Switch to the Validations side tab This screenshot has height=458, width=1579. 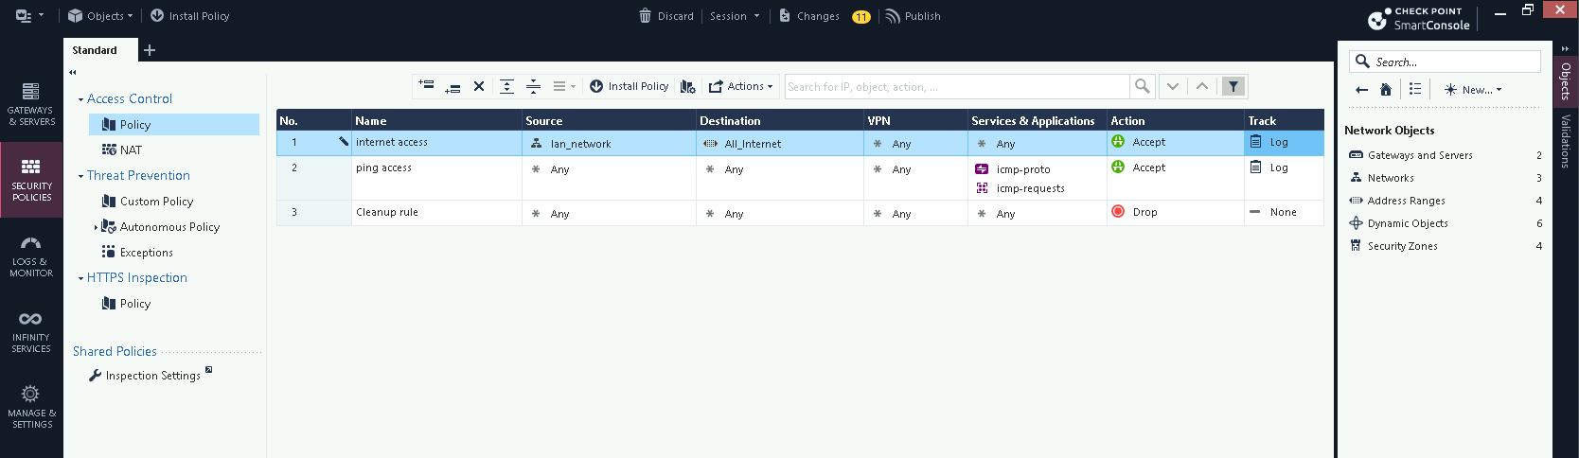[x=1566, y=141]
